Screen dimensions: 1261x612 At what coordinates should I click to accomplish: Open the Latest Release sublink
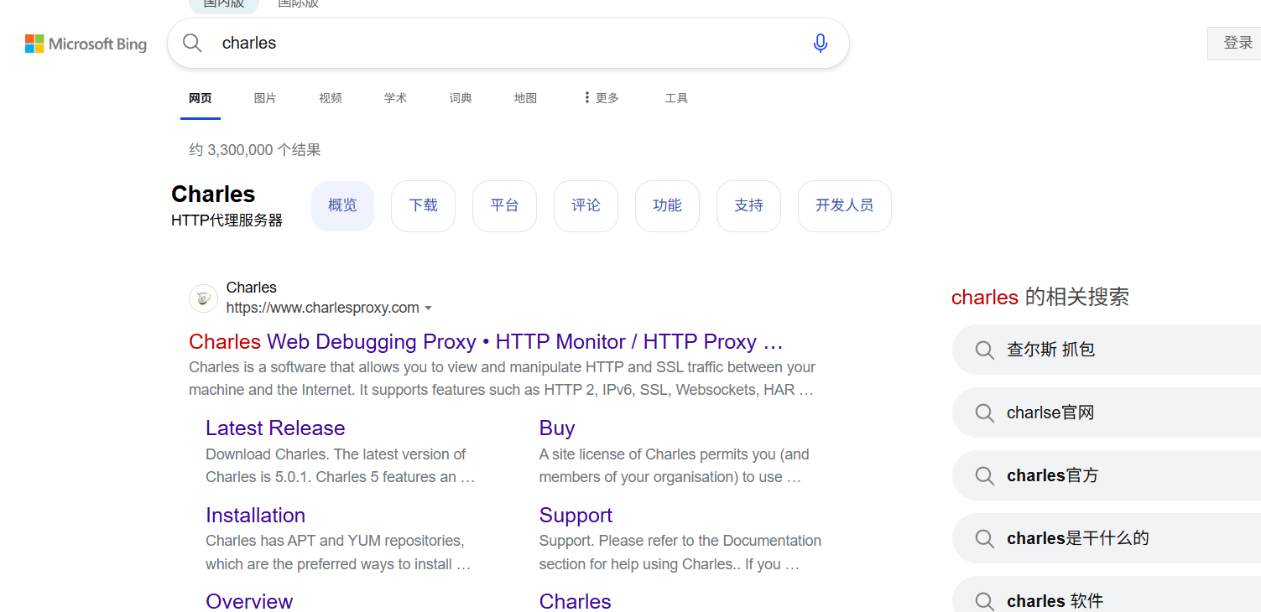pos(275,428)
